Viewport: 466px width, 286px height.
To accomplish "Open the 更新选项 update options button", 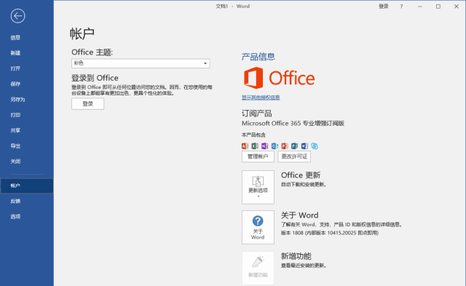I will pyautogui.click(x=258, y=187).
